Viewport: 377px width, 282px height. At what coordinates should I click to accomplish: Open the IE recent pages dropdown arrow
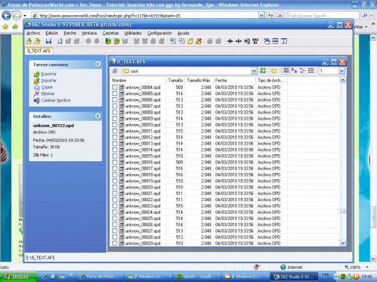tap(25, 16)
